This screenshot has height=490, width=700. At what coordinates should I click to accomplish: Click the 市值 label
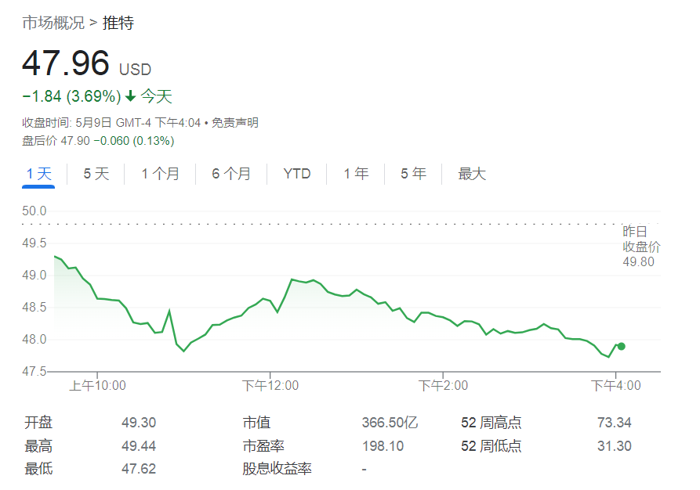(x=256, y=422)
